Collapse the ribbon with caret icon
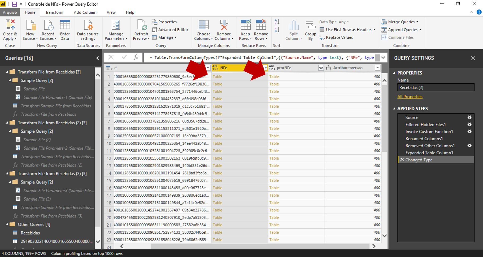Viewport: 483px width, 257px height. (471, 12)
